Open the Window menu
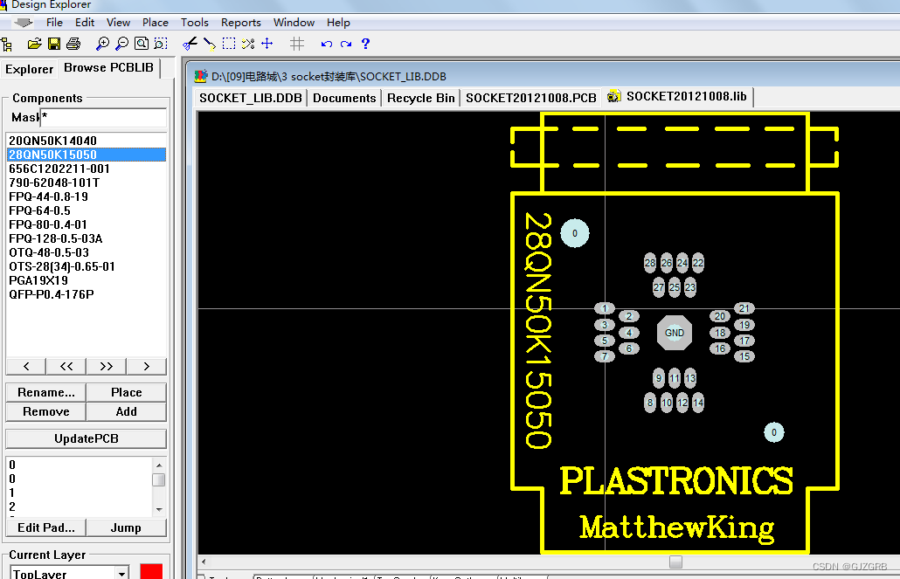 pos(294,23)
